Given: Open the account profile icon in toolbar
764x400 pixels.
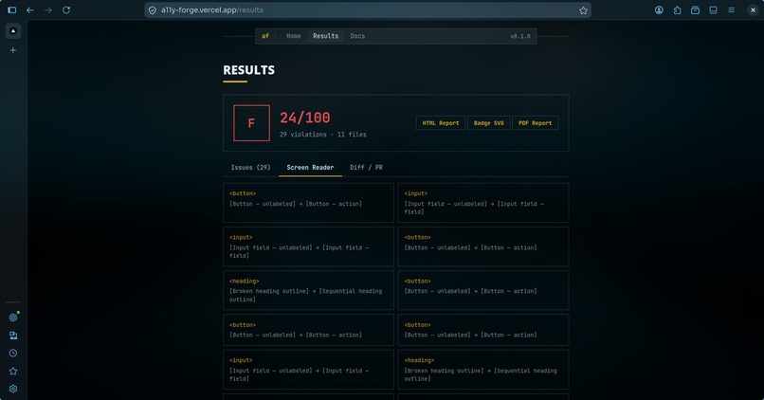Looking at the screenshot, I should [659, 10].
